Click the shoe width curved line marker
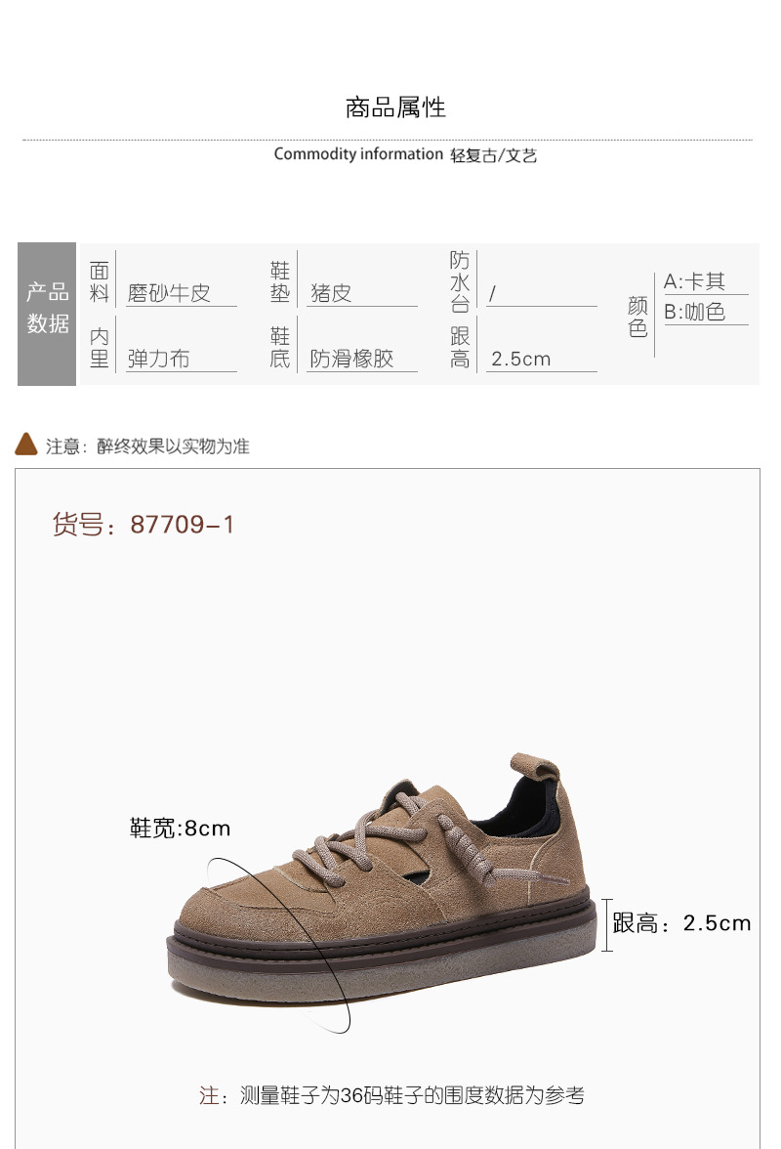This screenshot has height=1149, width=781. pyautogui.click(x=279, y=946)
